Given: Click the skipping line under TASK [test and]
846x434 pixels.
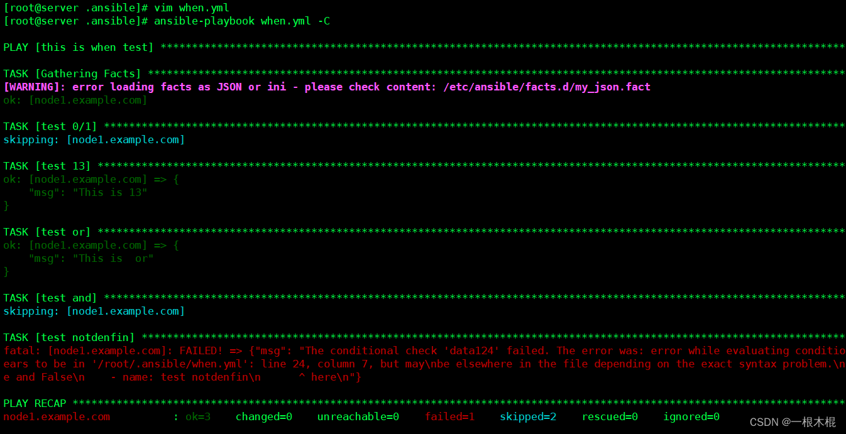Looking at the screenshot, I should point(94,311).
